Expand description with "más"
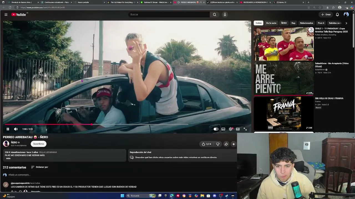Screen dimensions: 355x199 point(8,158)
